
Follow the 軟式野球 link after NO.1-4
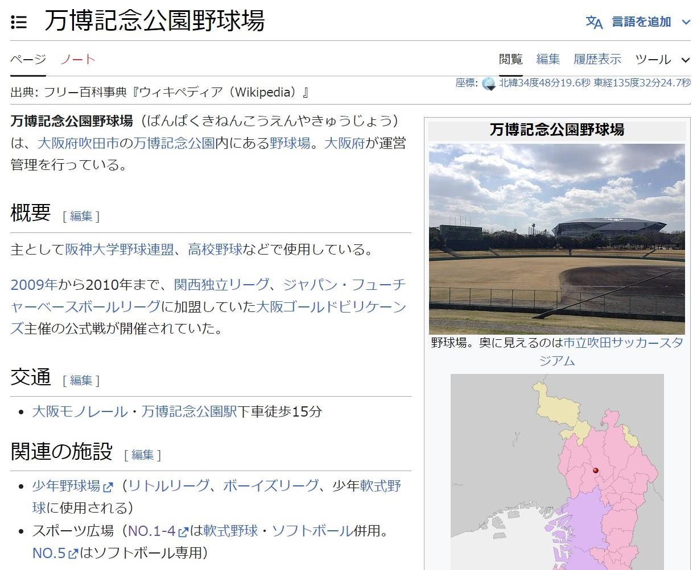[x=230, y=531]
